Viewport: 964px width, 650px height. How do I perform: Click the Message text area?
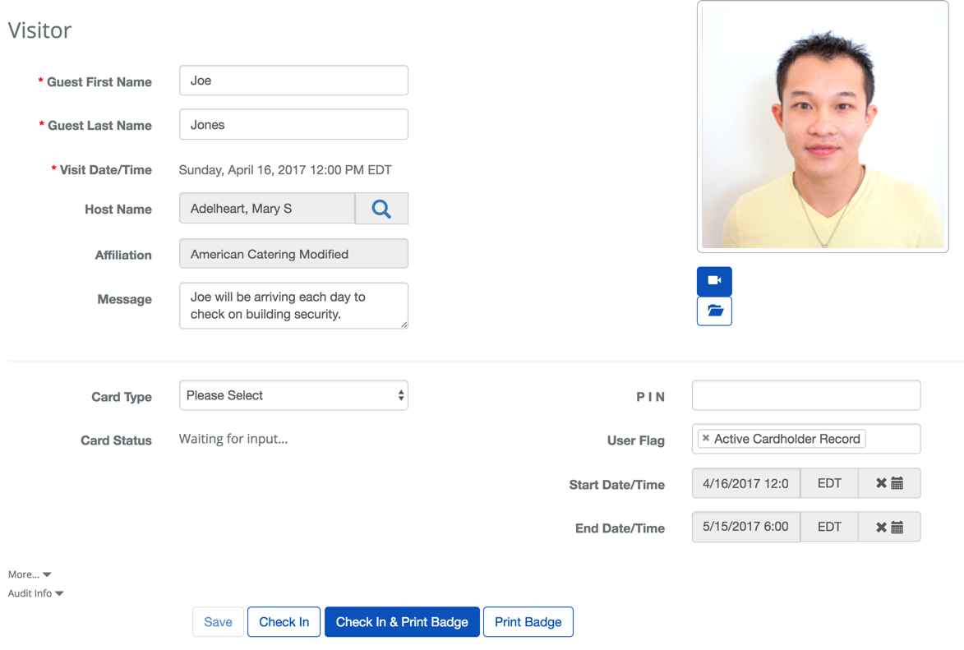click(x=293, y=306)
